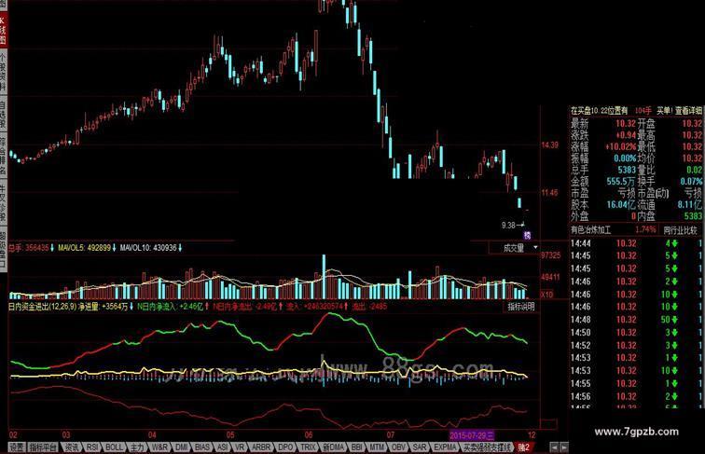
Task: Click the 日内资金进出(12,26,9) indicator label
Action: (x=43, y=307)
